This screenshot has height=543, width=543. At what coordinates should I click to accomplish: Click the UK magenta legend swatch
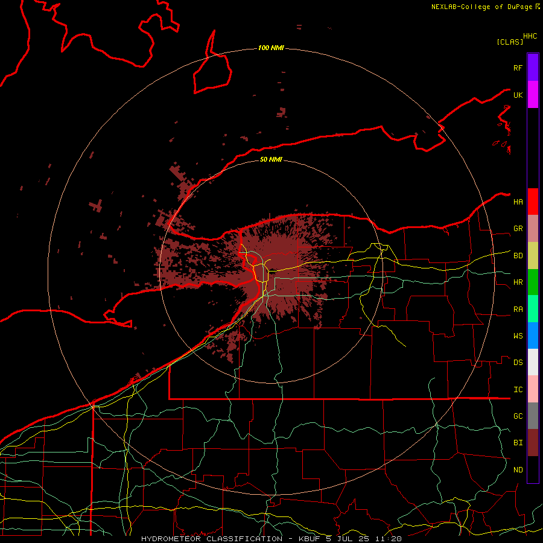(x=533, y=95)
